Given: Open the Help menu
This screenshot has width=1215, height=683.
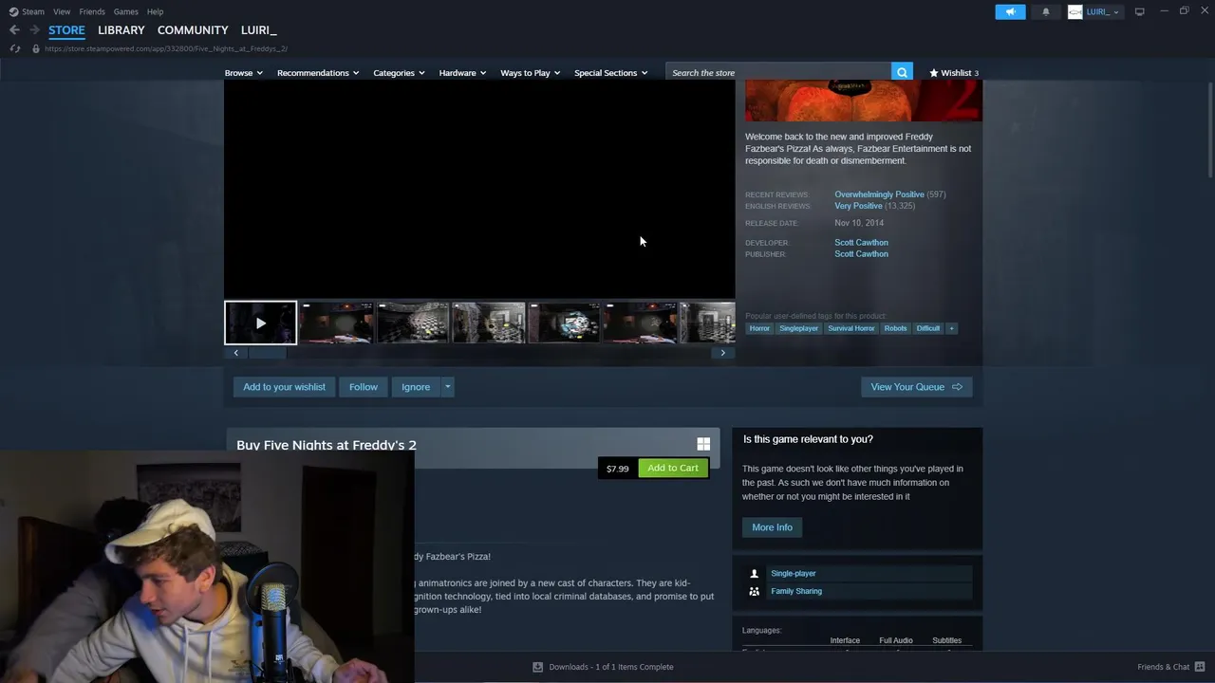Looking at the screenshot, I should pos(156,11).
